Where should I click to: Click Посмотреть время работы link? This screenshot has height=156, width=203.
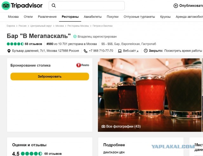pyautogui.click(x=183, y=51)
